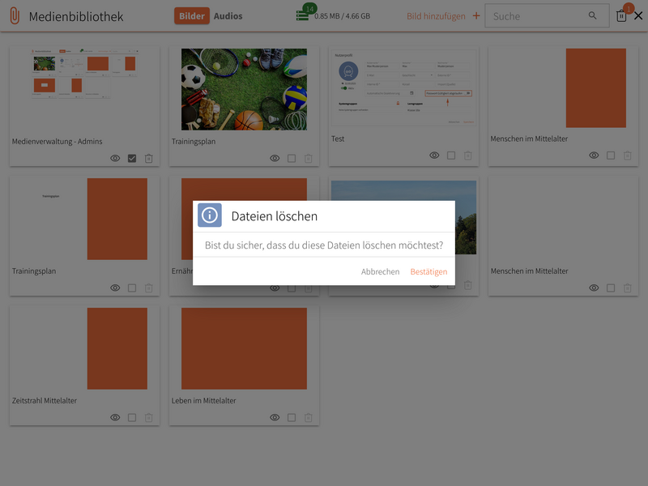Click the plus icon beside Bild hinzufügen

pos(475,15)
